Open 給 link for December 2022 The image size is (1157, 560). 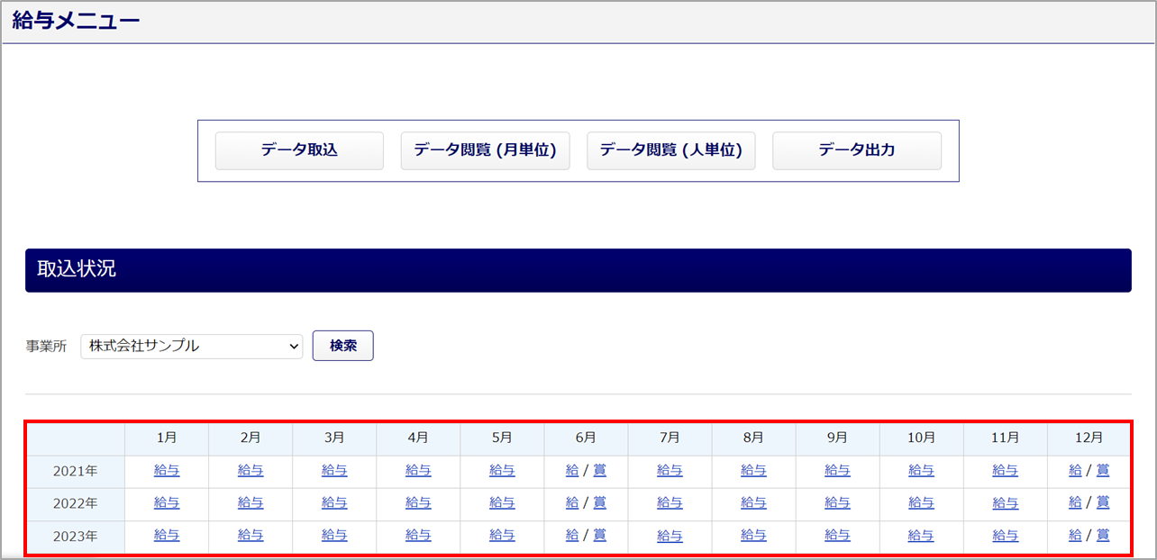[1075, 502]
